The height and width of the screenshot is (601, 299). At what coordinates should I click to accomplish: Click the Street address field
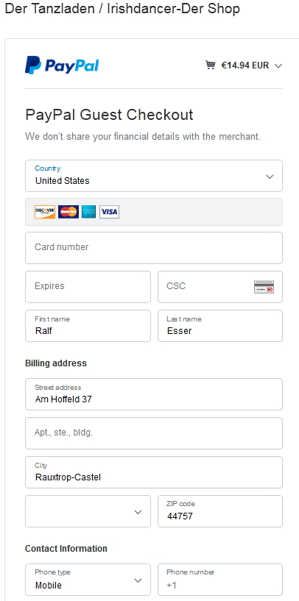click(x=154, y=394)
